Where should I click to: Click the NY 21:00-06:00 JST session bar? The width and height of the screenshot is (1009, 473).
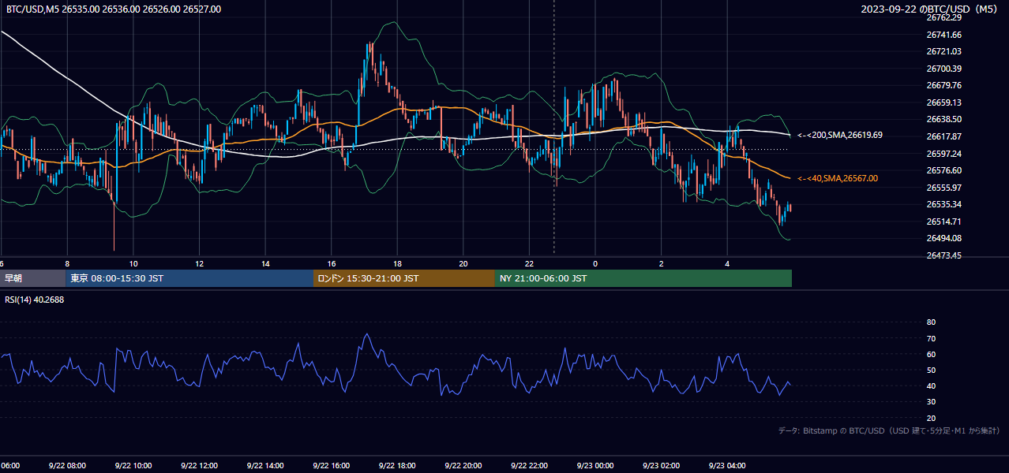coord(643,278)
